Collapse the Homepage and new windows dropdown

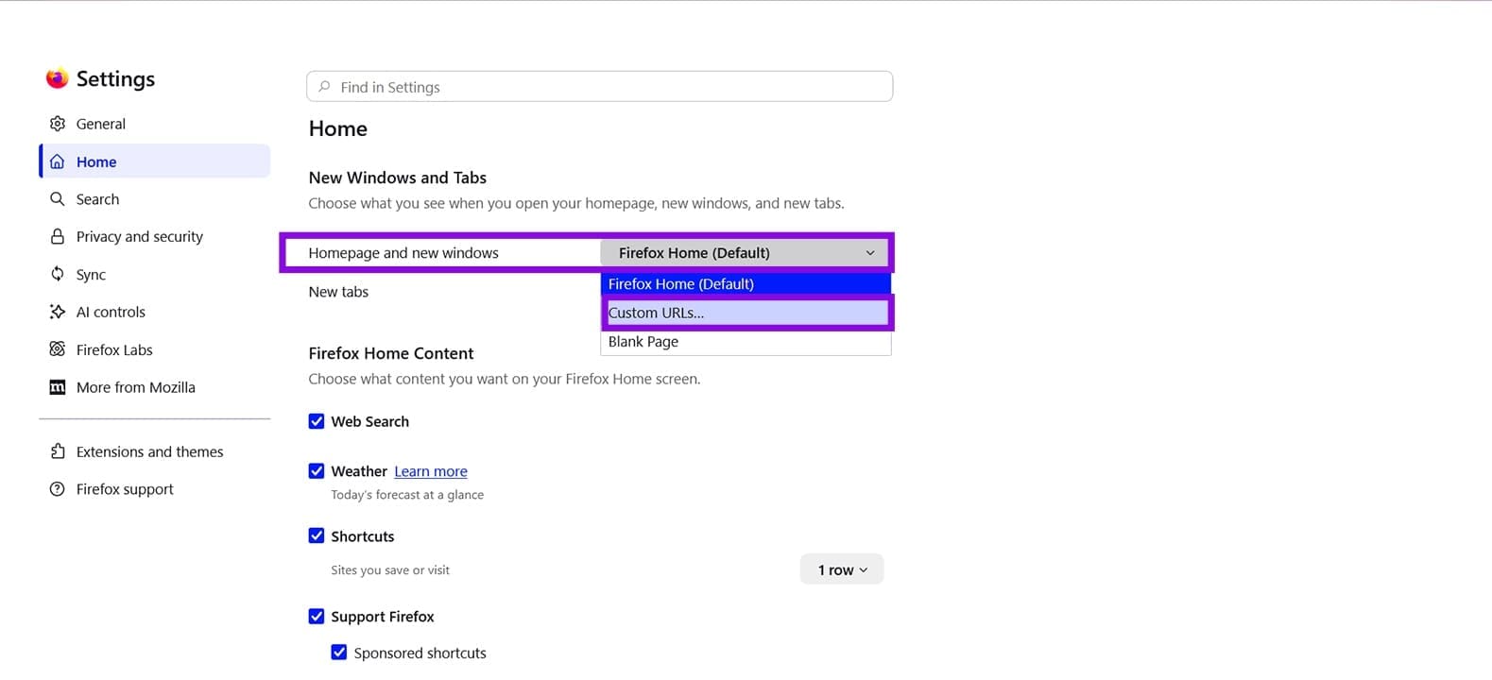[746, 253]
